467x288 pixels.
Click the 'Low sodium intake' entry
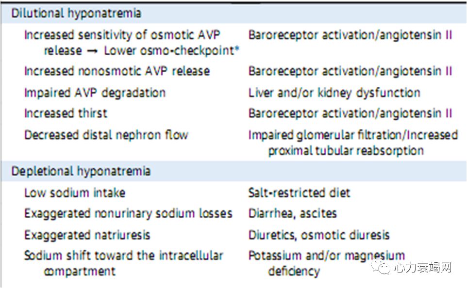(x=75, y=192)
